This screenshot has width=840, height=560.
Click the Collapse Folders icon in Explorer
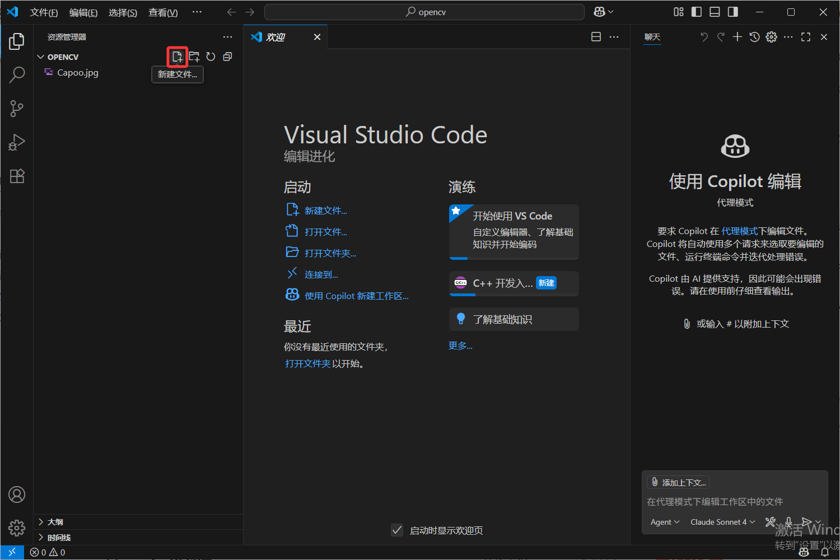(x=227, y=56)
